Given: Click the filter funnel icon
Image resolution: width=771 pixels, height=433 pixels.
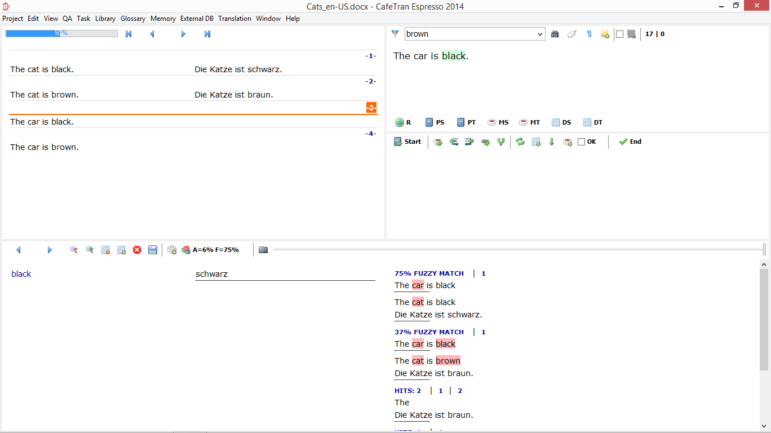Looking at the screenshot, I should 395,34.
